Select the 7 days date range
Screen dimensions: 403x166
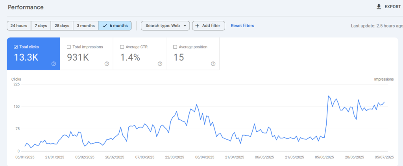tap(41, 26)
